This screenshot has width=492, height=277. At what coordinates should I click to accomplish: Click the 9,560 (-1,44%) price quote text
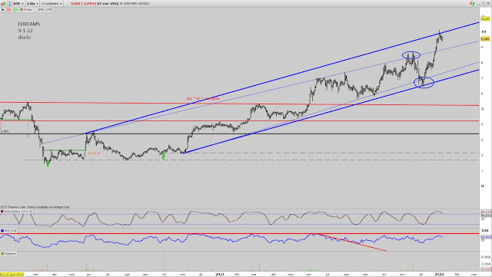(83, 3)
